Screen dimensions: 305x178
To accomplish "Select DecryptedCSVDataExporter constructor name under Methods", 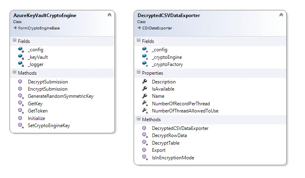I will click(x=180, y=128).
